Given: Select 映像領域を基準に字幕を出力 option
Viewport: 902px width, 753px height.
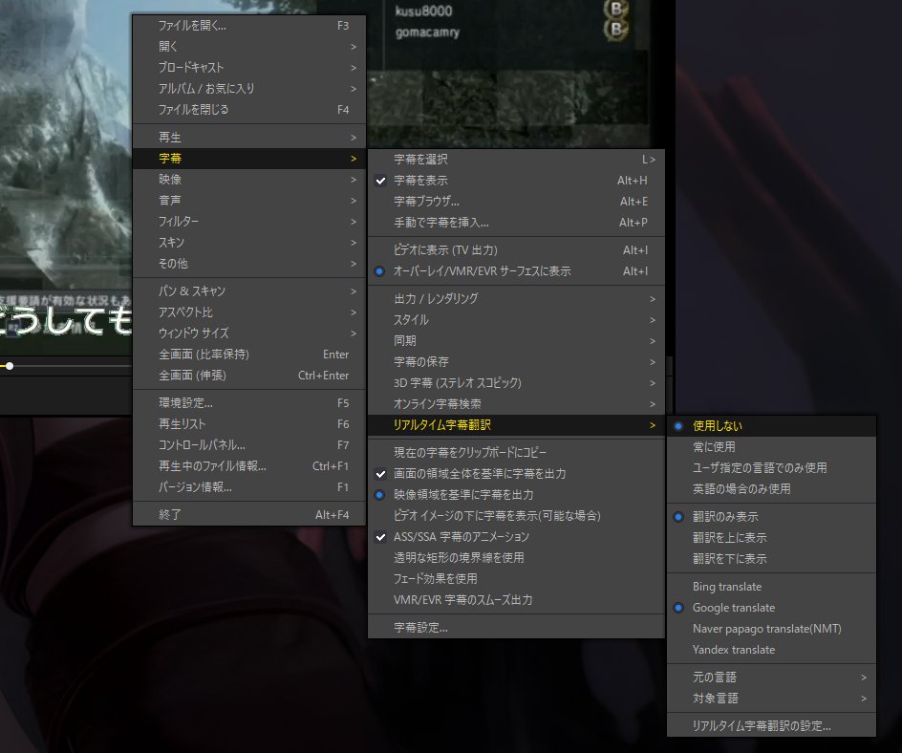Looking at the screenshot, I should pyautogui.click(x=516, y=495).
